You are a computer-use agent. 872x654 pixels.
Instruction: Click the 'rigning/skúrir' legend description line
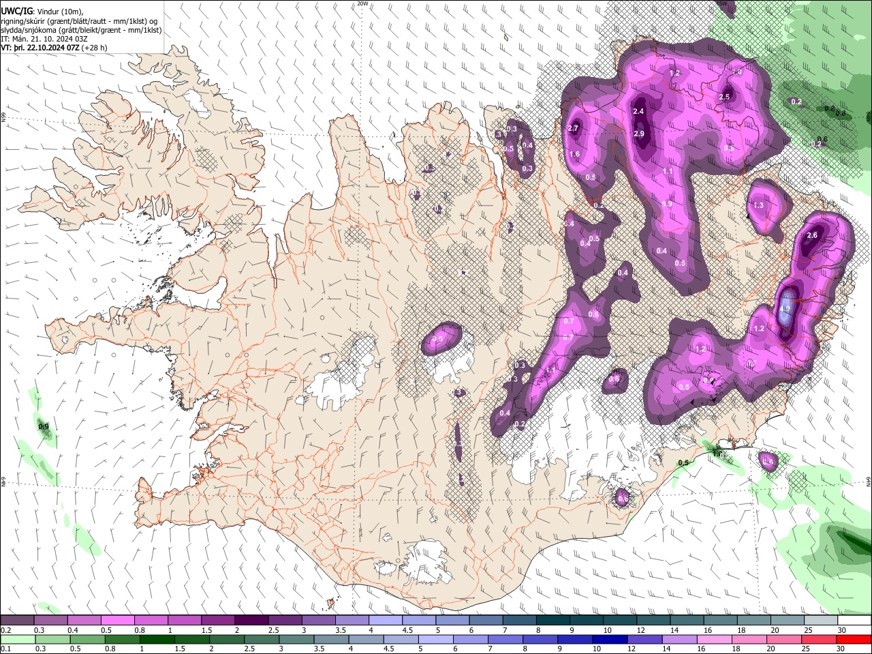pyautogui.click(x=79, y=21)
